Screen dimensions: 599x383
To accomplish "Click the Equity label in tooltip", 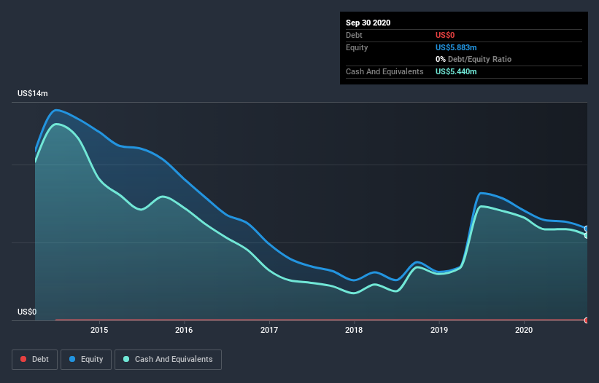I will pos(357,47).
